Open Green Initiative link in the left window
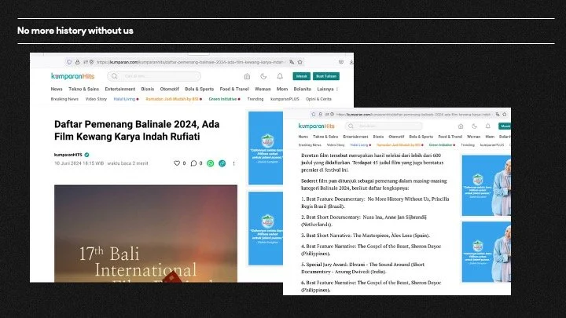This screenshot has width=566, height=318. tap(222, 99)
